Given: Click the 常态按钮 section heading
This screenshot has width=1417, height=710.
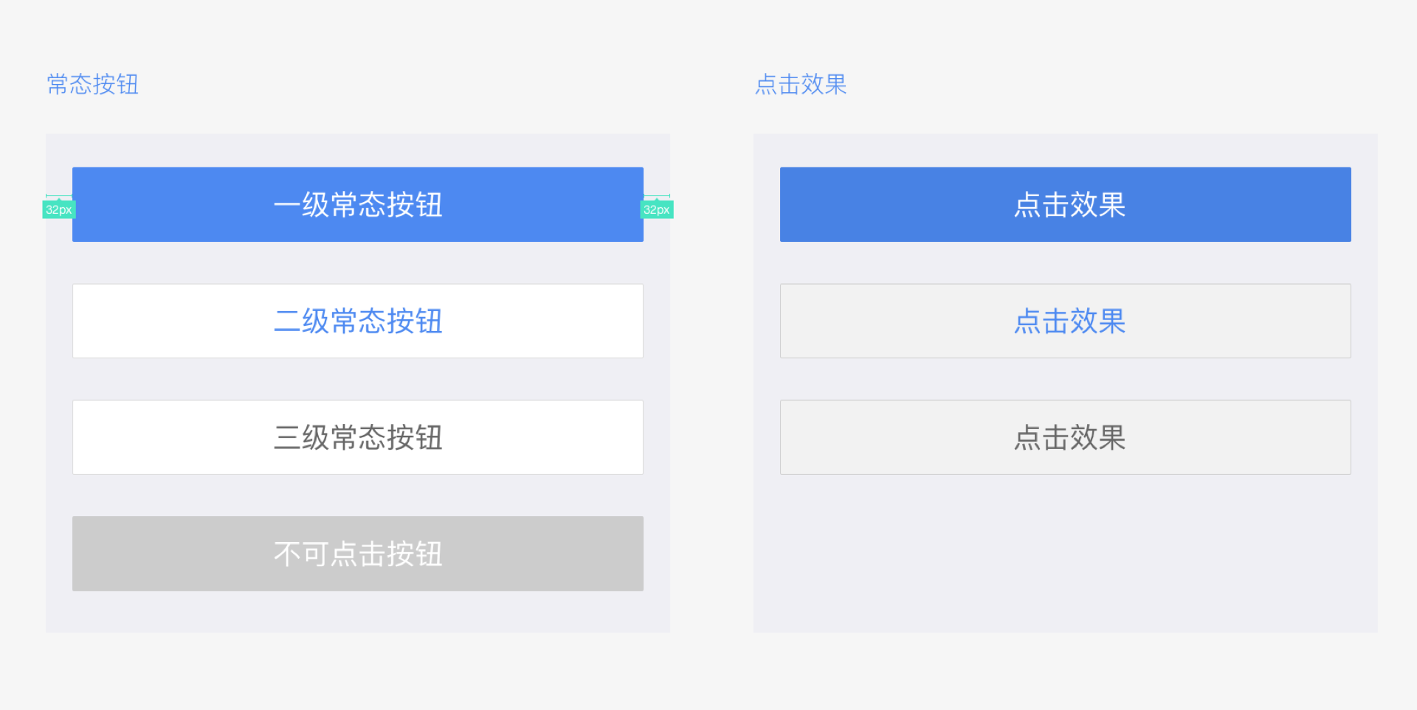Looking at the screenshot, I should (x=93, y=84).
